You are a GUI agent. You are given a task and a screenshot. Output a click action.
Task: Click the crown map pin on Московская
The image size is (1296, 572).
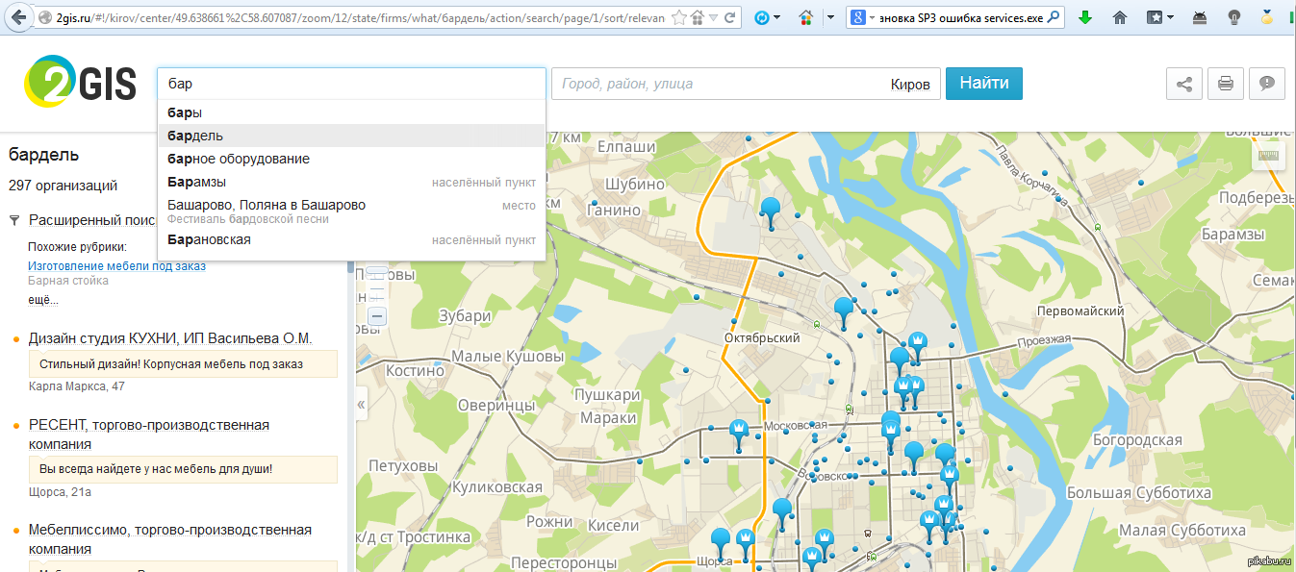click(739, 434)
